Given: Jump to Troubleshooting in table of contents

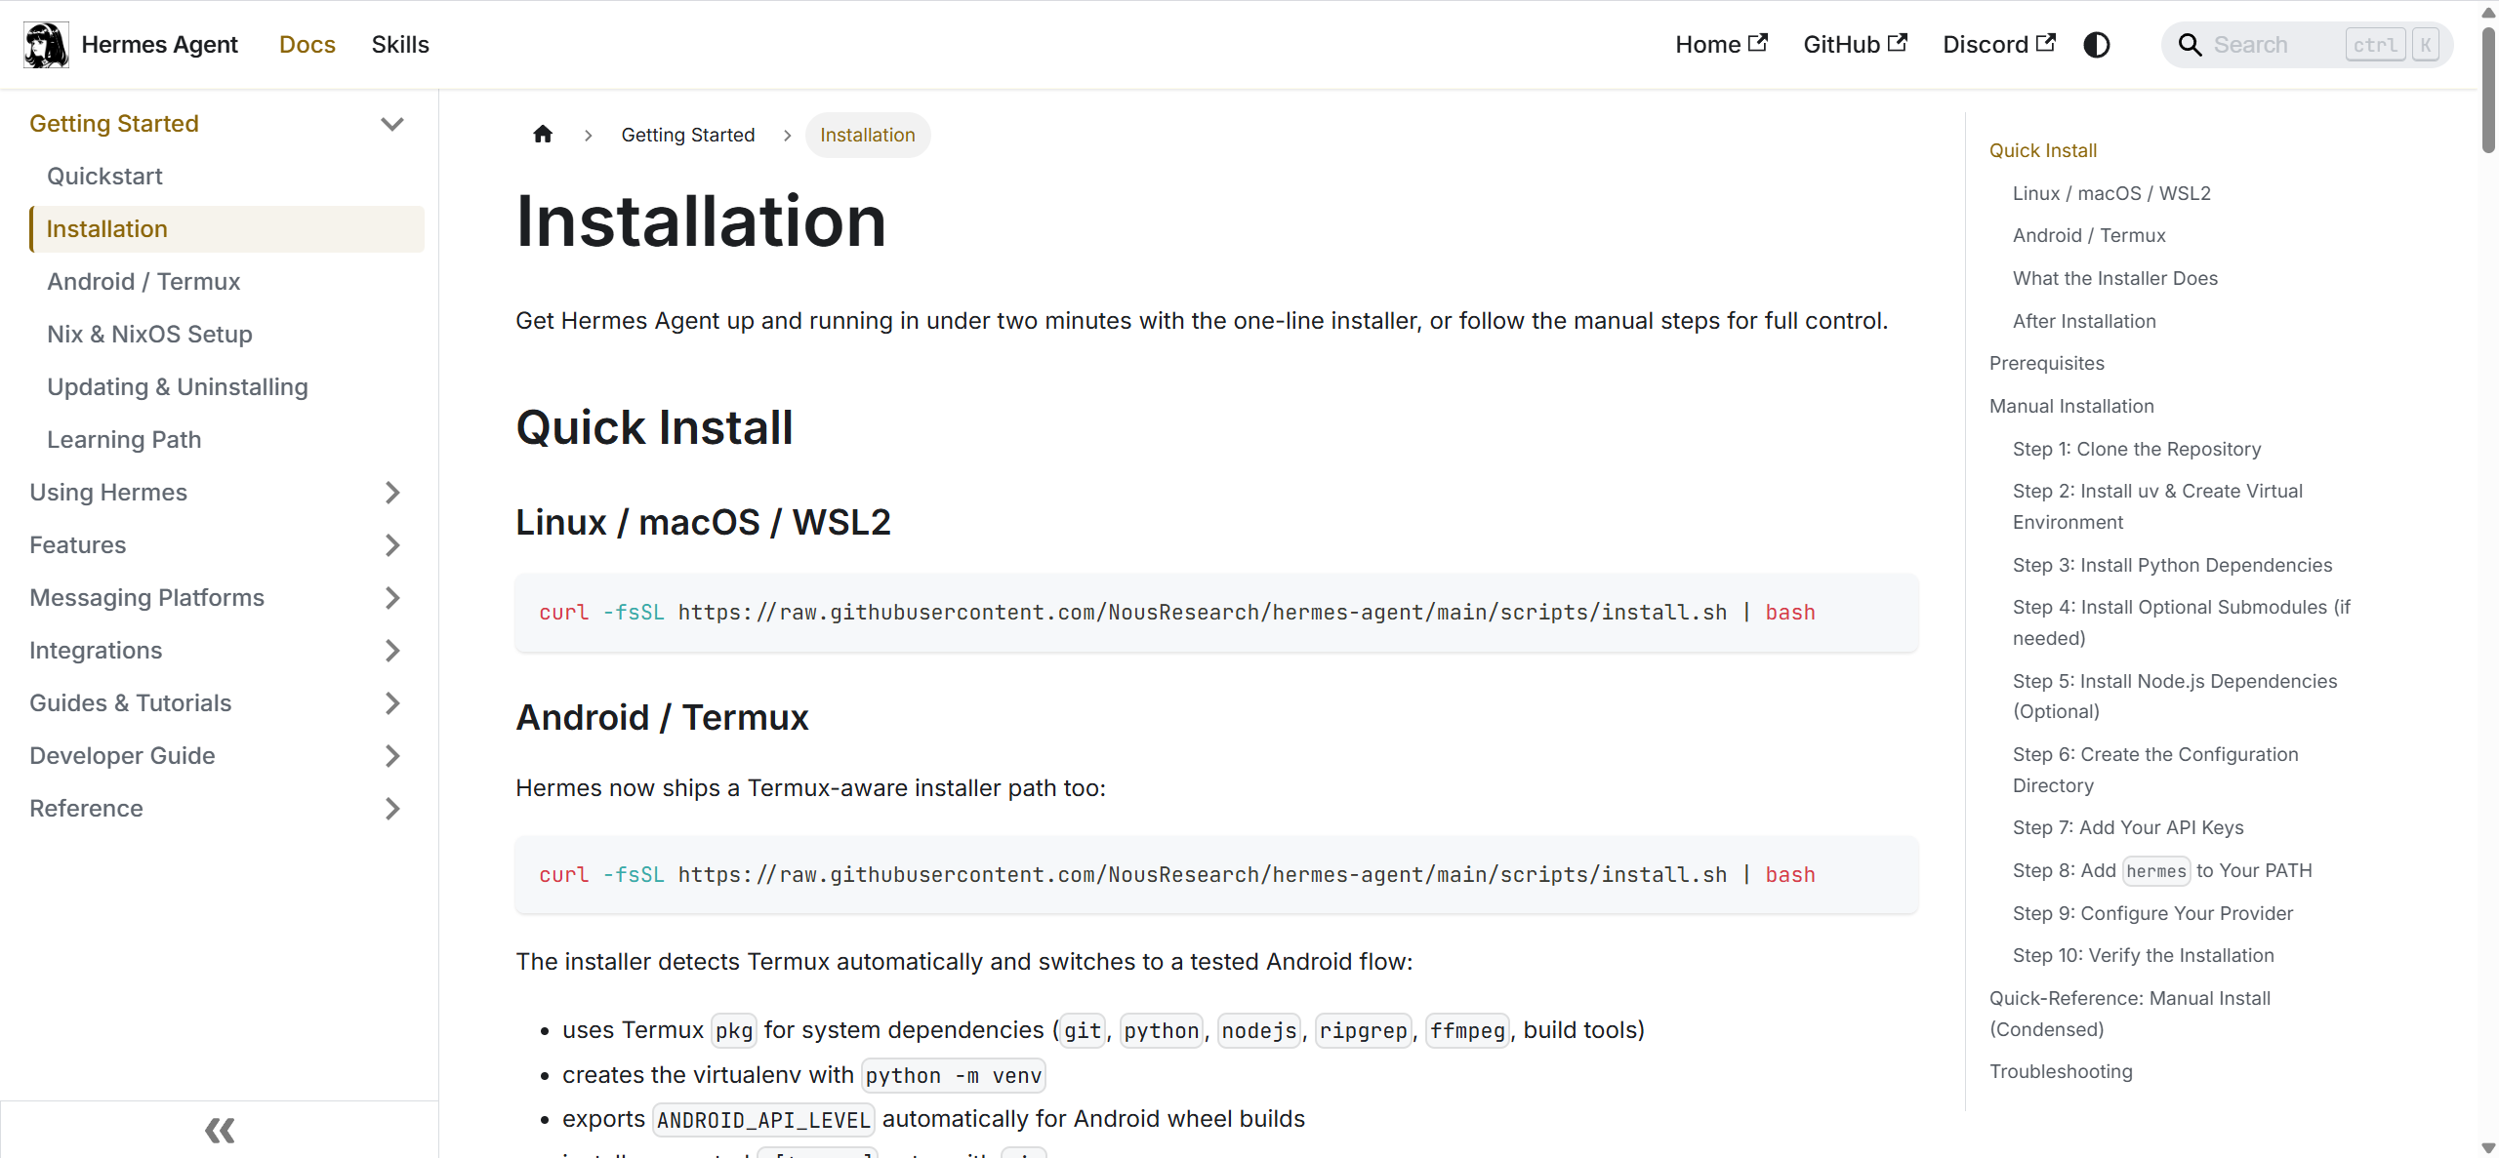Looking at the screenshot, I should pos(2061,1071).
